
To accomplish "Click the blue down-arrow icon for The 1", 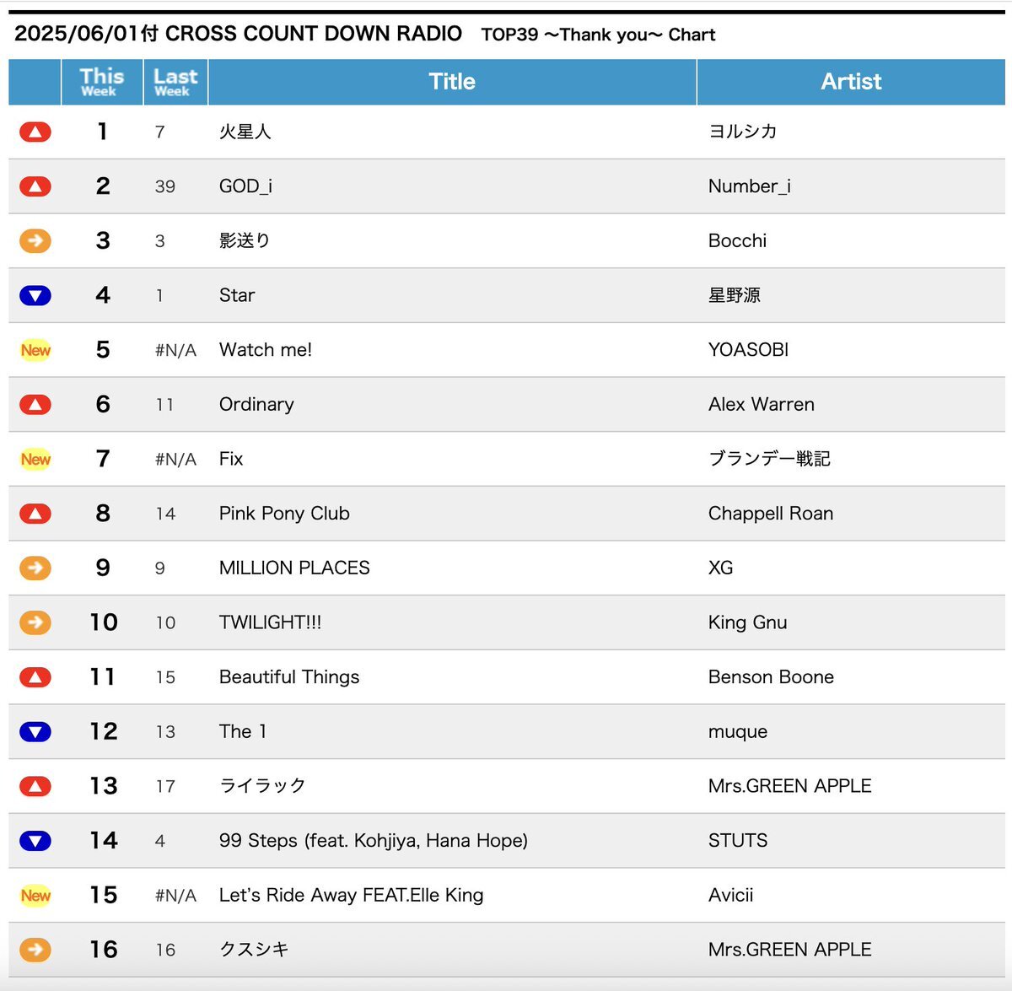I will (x=35, y=731).
